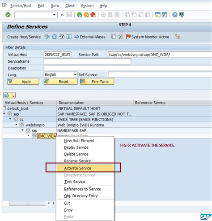Image resolution: width=212 pixels, height=221 pixels.
Task: Click System Monitor Active button
Action: (x=148, y=37)
